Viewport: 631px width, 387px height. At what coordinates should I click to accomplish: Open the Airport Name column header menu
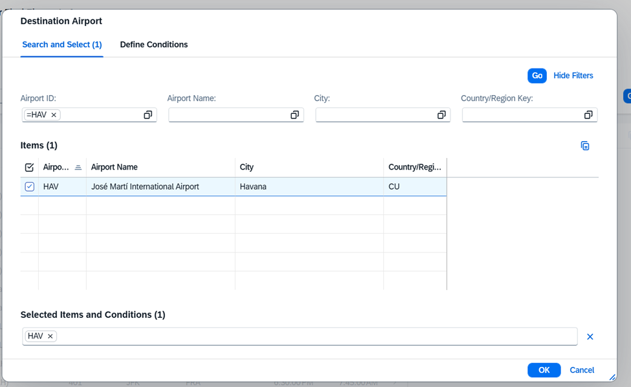[160, 168]
